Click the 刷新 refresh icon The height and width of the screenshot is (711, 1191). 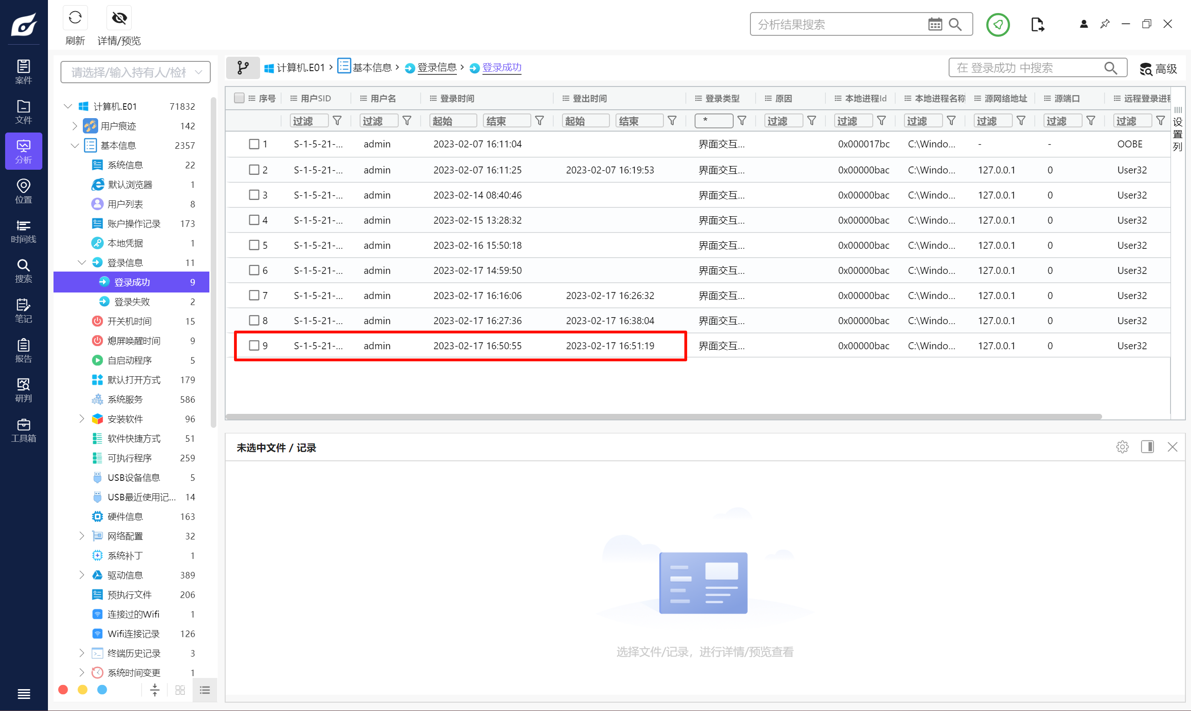[75, 18]
